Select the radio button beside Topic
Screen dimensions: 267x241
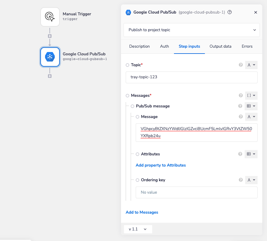tap(127, 65)
